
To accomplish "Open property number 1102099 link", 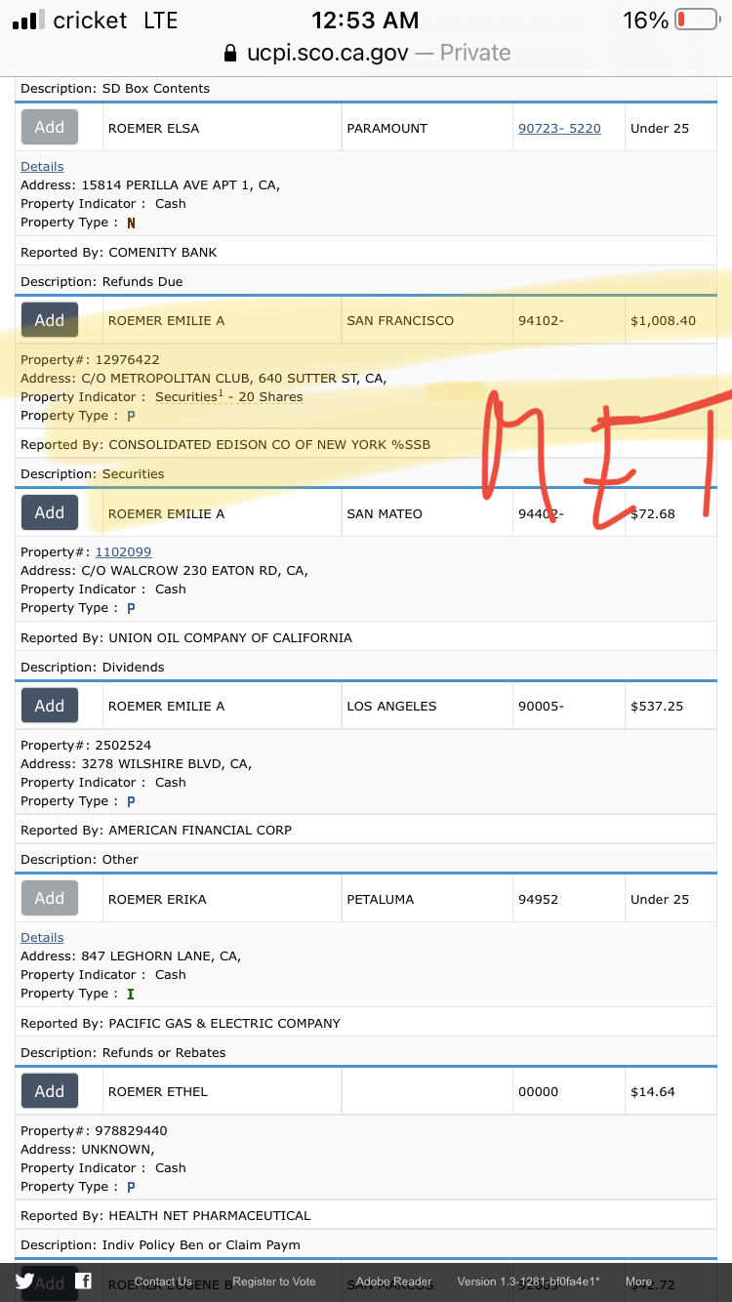I will point(123,552).
